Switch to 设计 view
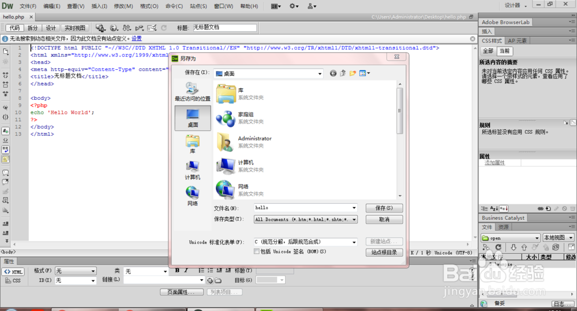577x311 pixels. coord(50,28)
